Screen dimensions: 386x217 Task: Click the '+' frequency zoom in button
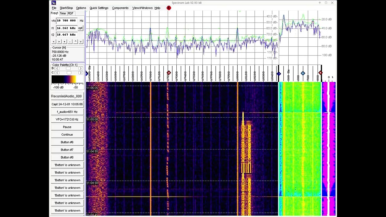pyautogui.click(x=64, y=42)
